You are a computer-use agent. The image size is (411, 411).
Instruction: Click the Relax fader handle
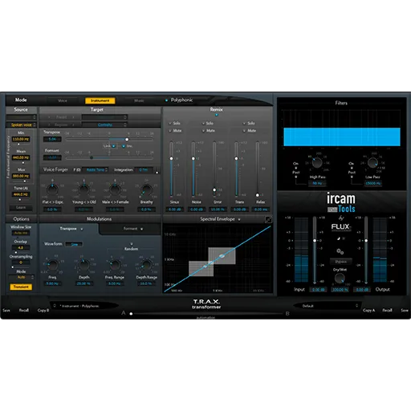coord(258,195)
